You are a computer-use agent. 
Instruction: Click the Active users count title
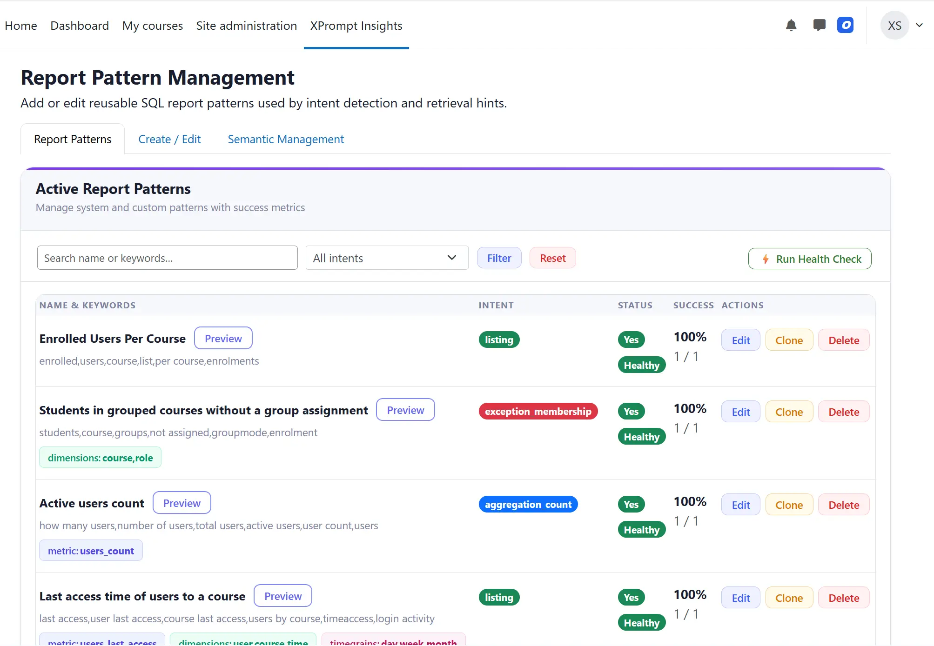[x=92, y=503]
